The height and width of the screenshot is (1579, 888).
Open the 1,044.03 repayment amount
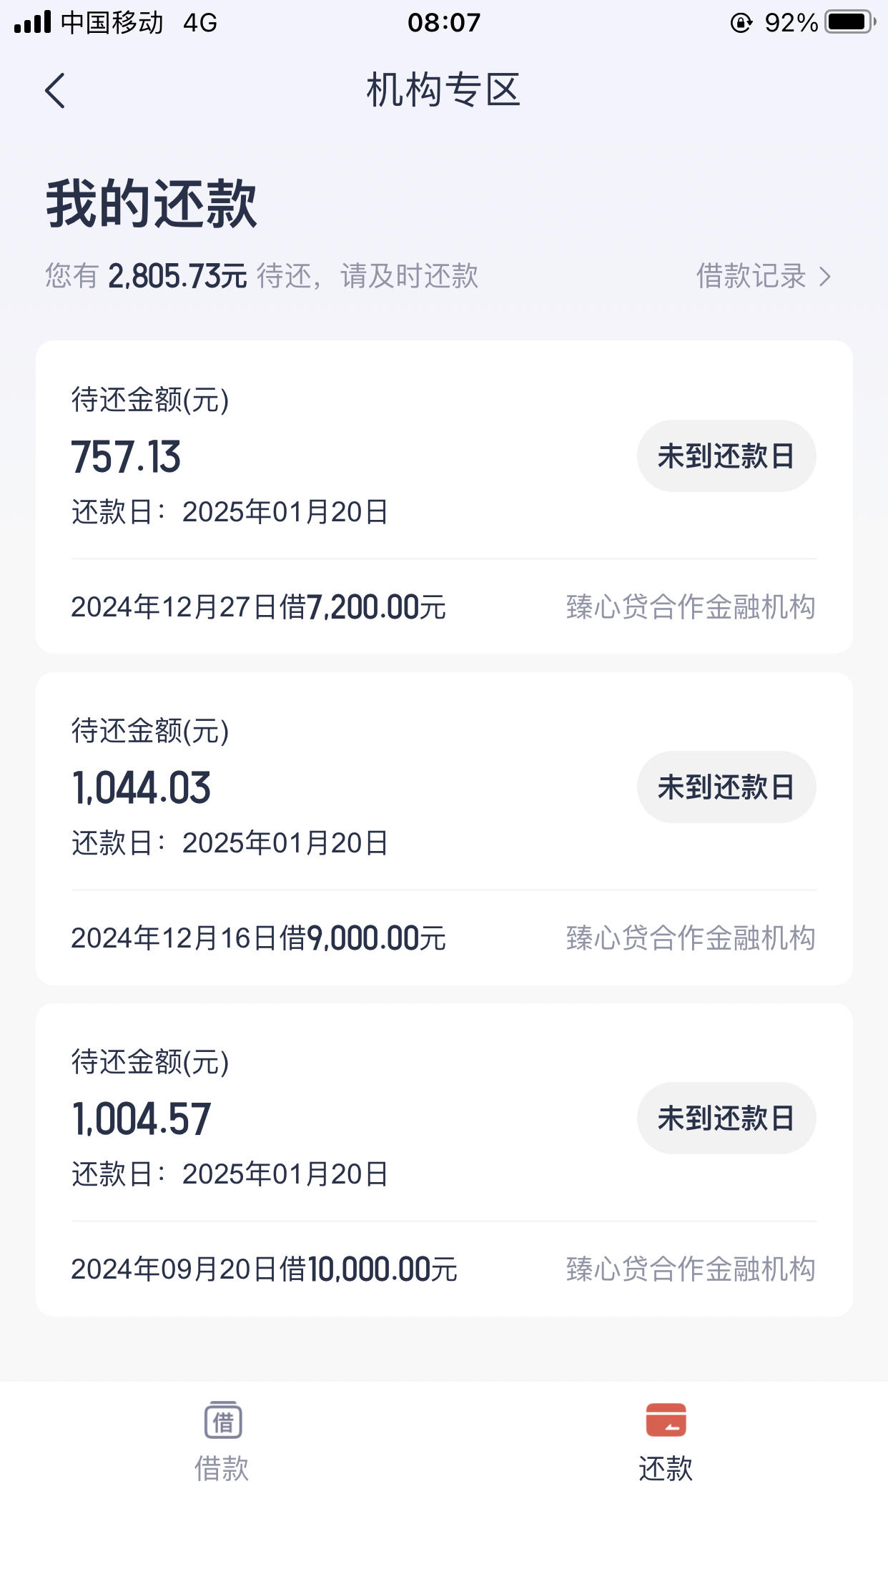coord(142,788)
